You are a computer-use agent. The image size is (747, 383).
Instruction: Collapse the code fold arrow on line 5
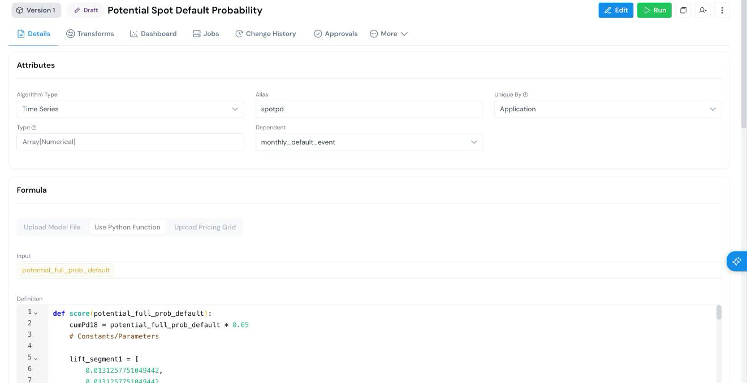[x=36, y=359]
